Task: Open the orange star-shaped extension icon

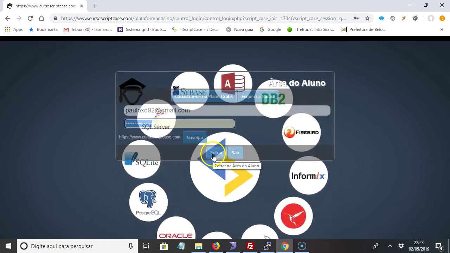Action: coord(404,18)
